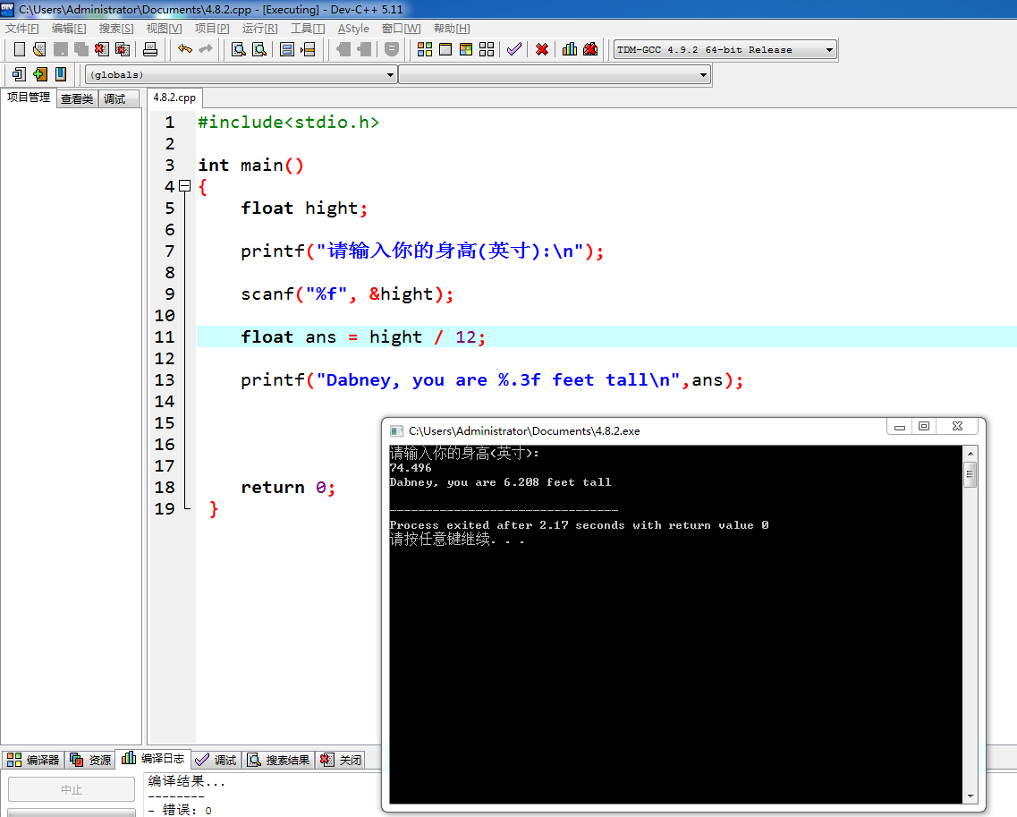This screenshot has width=1017, height=817.
Task: Click the Insert snippet icon in second toolbar
Action: 19,74
